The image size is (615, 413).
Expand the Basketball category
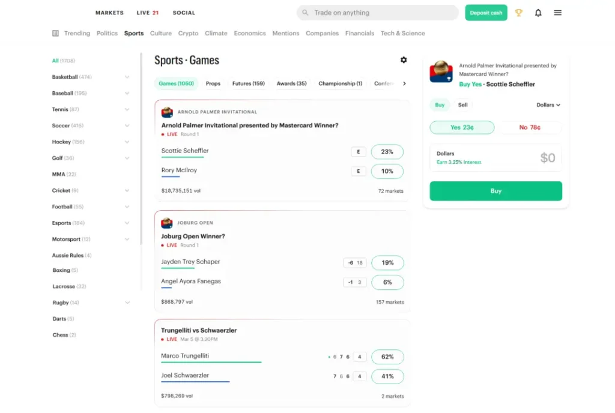[x=127, y=77]
